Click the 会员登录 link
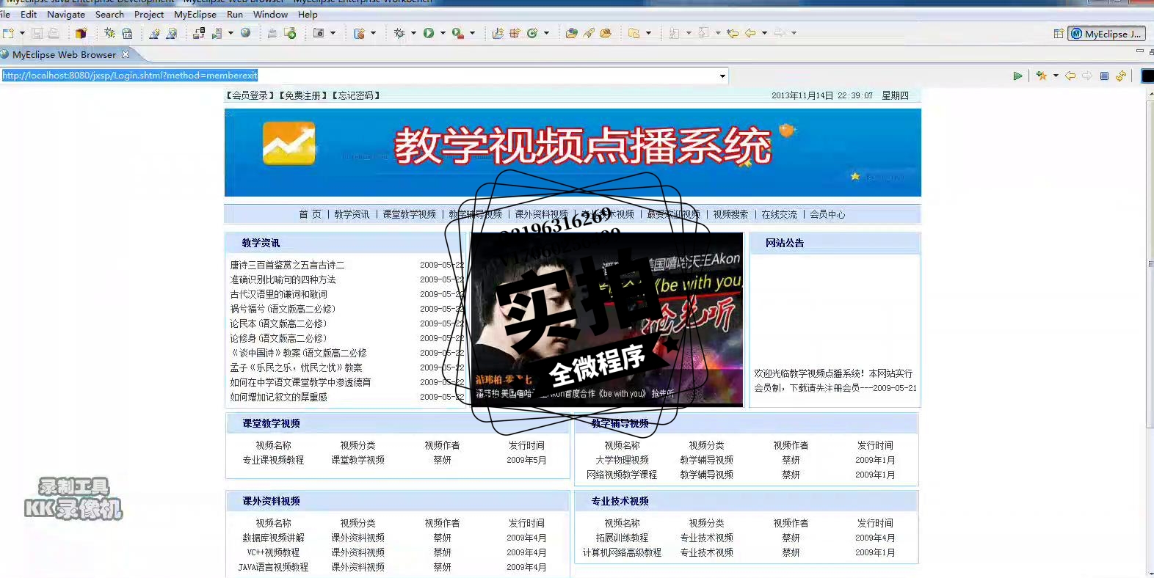 point(250,95)
